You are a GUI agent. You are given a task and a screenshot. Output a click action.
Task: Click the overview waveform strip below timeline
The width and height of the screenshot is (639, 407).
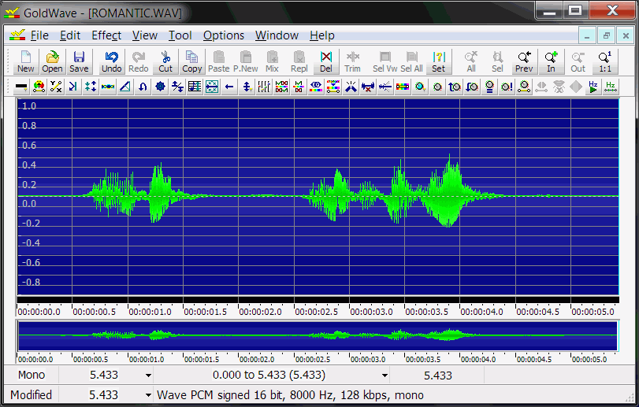(x=318, y=335)
